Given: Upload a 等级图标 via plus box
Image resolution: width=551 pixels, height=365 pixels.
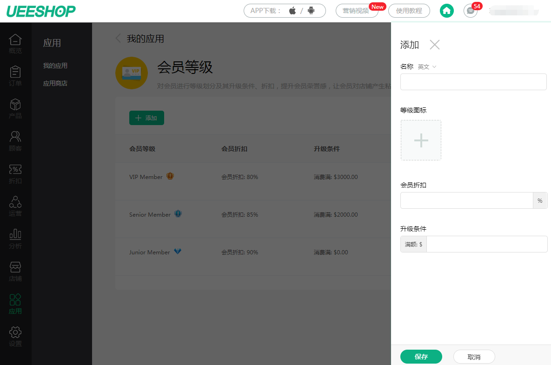Looking at the screenshot, I should (x=421, y=140).
